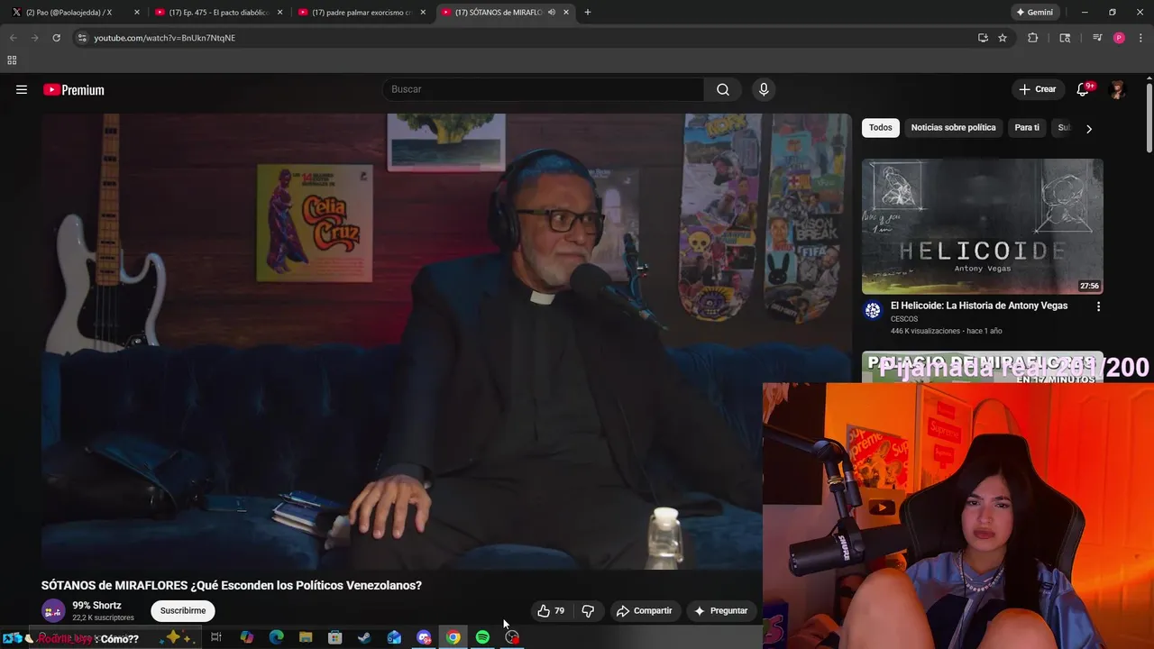
Task: Switch to the Pao X tab
Action: click(76, 12)
